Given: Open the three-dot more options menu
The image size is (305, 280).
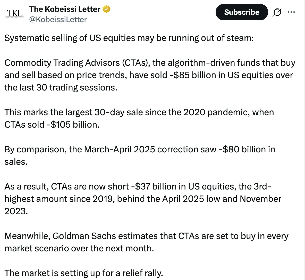Looking at the screenshot, I should click(x=291, y=12).
